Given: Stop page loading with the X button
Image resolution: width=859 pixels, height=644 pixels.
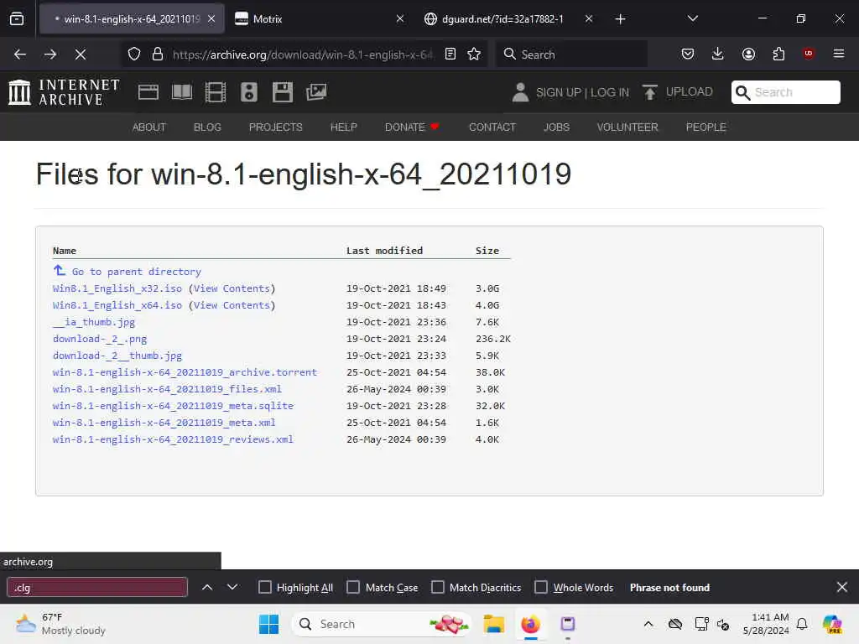Looking at the screenshot, I should (81, 55).
